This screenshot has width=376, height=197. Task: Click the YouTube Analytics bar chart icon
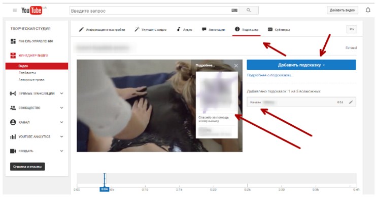[13, 136]
